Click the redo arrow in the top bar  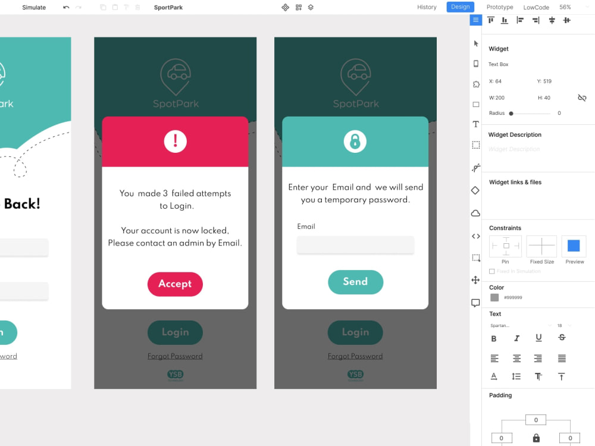(78, 7)
